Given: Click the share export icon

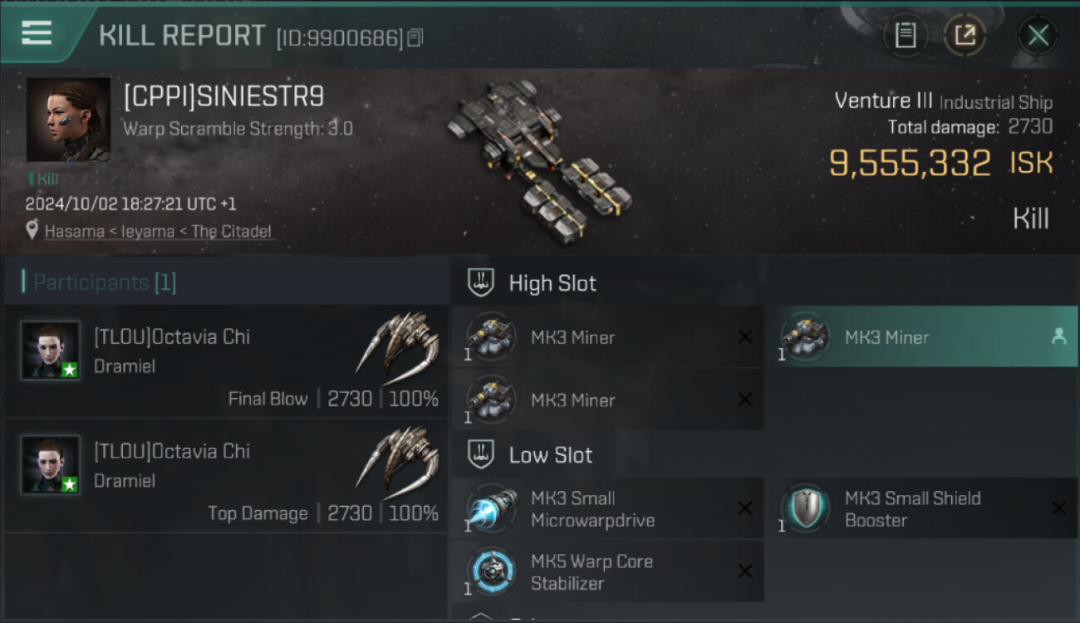Looking at the screenshot, I should 965,35.
